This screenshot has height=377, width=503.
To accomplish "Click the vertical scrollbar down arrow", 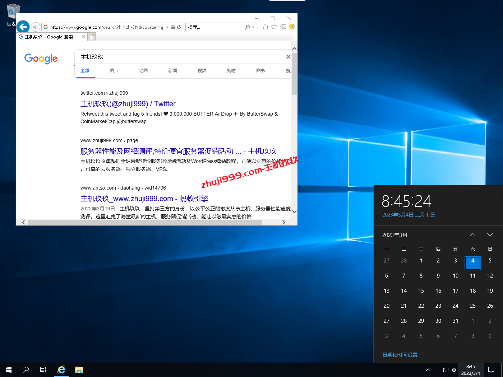I will point(295,211).
